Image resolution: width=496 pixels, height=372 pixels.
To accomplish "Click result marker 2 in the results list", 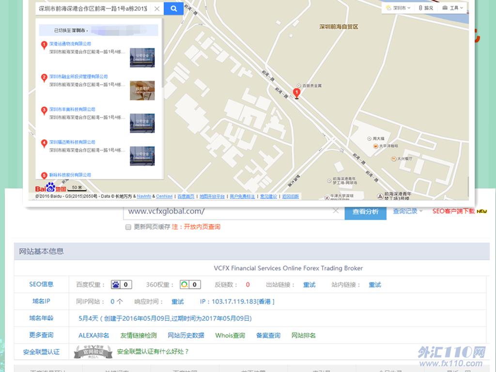I will click(44, 78).
